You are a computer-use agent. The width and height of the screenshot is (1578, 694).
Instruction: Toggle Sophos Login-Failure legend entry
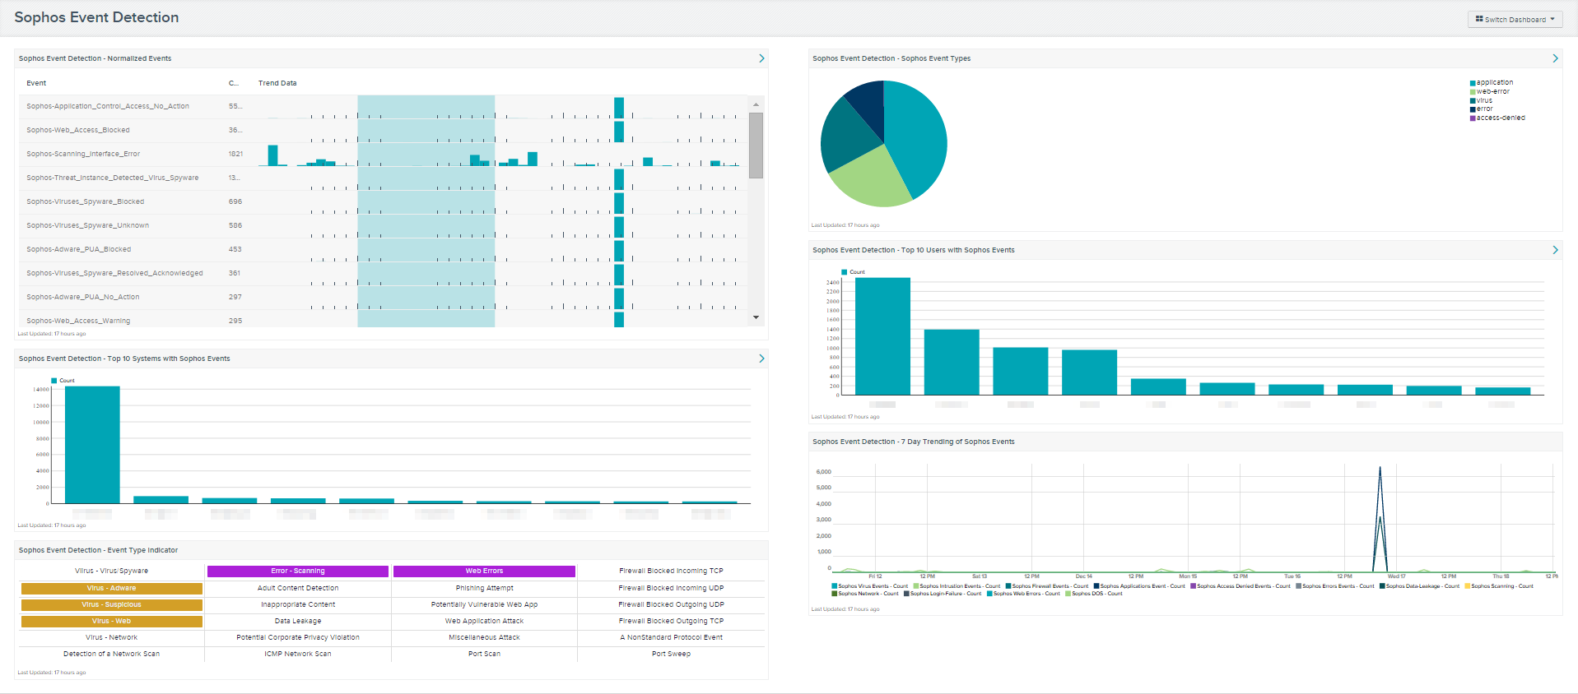(x=943, y=594)
